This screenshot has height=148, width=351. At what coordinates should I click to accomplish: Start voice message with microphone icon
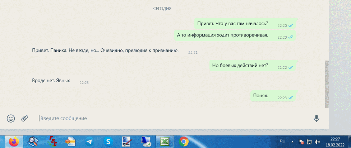(x=317, y=118)
